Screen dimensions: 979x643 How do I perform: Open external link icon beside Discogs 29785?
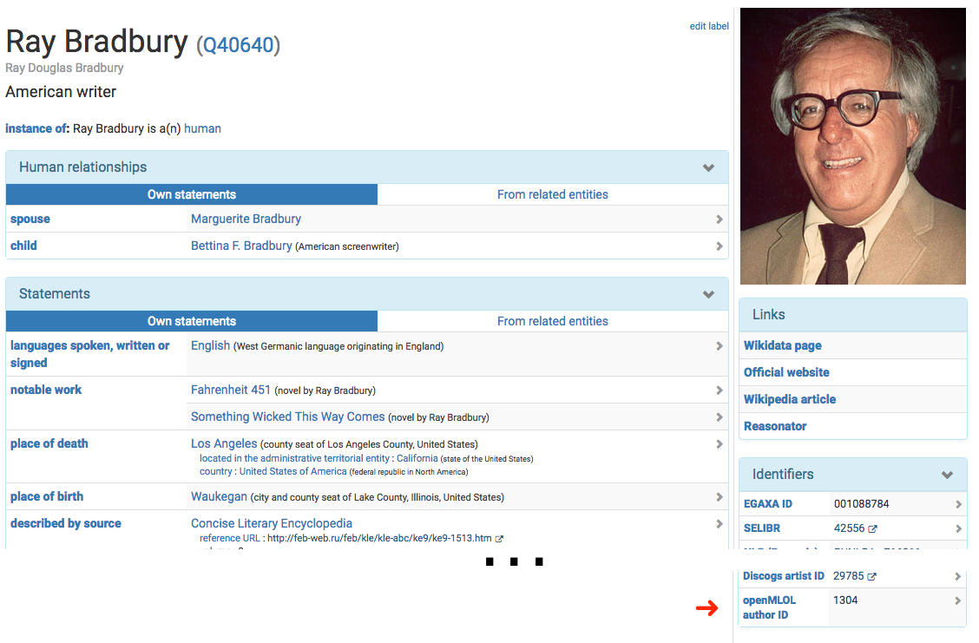click(x=871, y=577)
